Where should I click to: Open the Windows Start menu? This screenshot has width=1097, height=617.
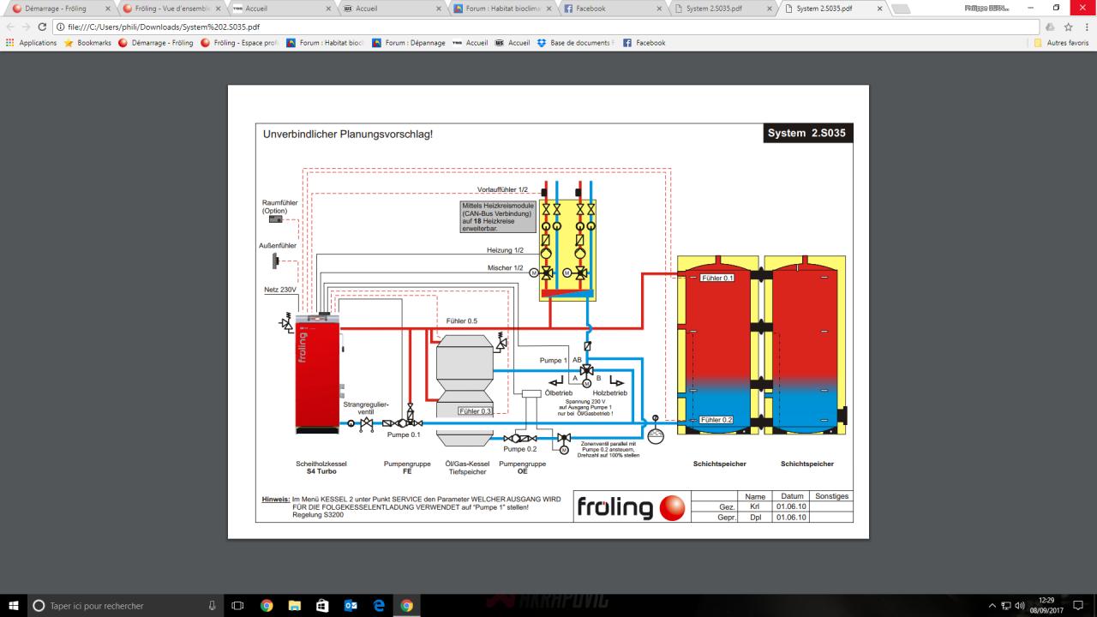pyautogui.click(x=15, y=606)
